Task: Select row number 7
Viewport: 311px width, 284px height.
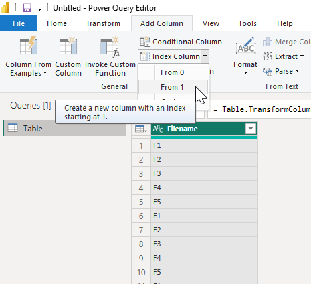Action: click(141, 230)
